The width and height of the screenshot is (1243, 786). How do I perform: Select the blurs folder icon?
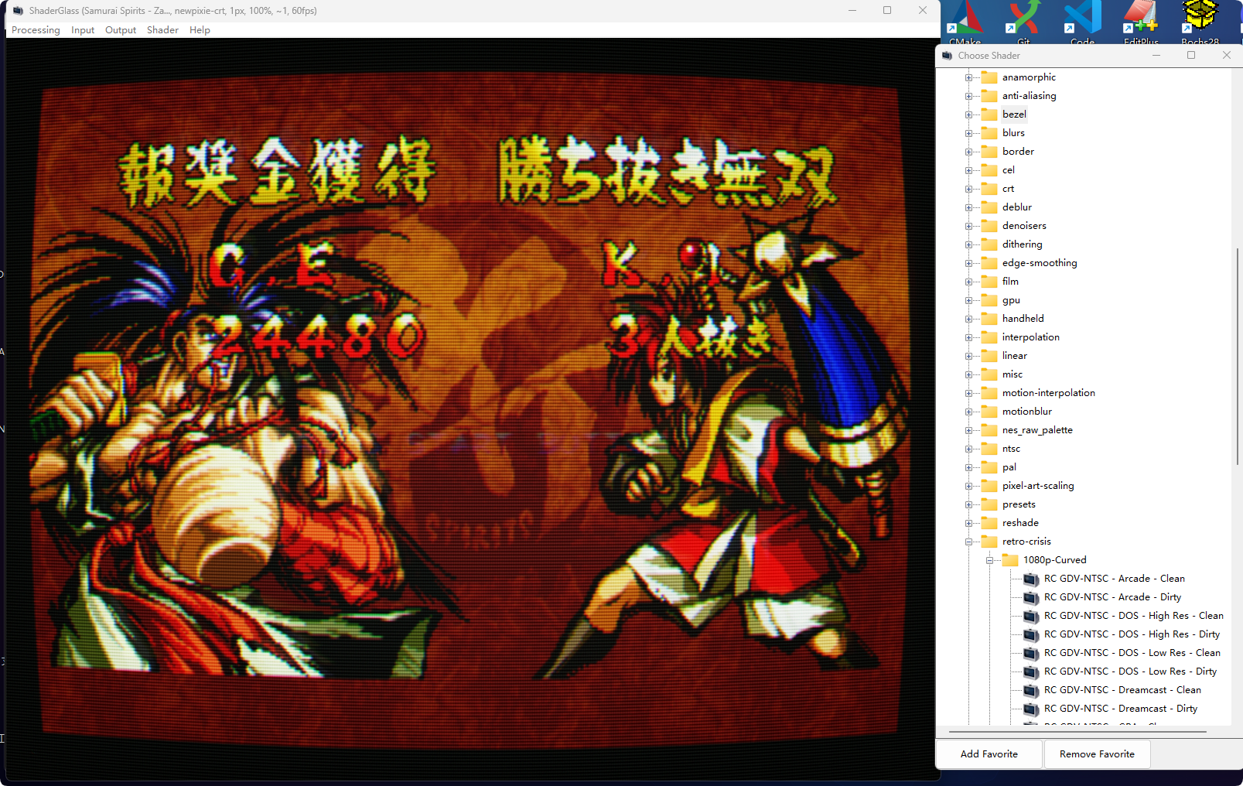point(989,133)
